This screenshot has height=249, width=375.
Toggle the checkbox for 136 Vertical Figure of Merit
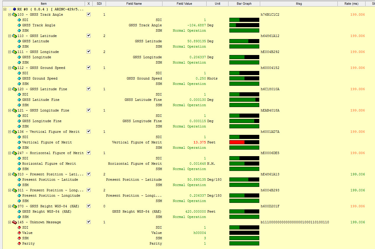click(x=88, y=131)
